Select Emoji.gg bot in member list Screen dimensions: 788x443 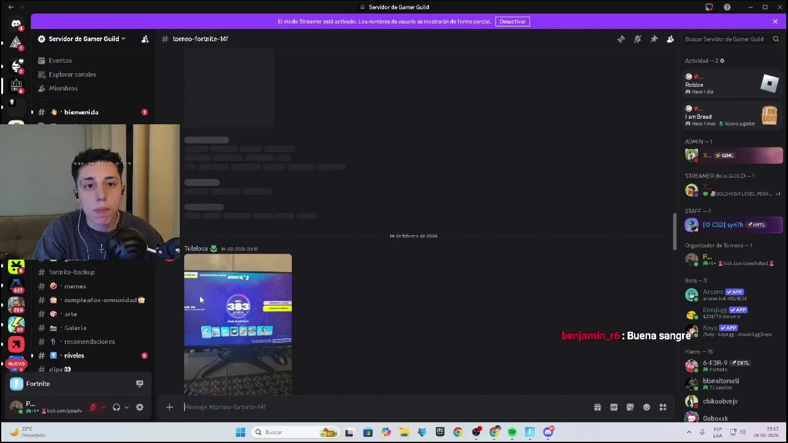(x=733, y=313)
